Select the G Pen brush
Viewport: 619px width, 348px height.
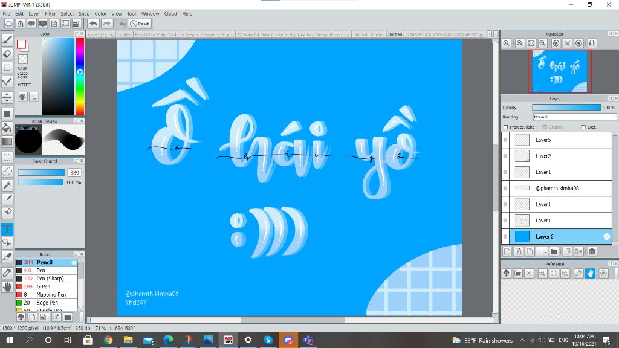(x=47, y=286)
